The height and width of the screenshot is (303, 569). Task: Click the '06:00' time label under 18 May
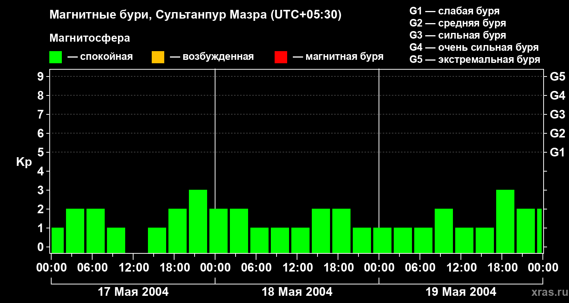256,267
